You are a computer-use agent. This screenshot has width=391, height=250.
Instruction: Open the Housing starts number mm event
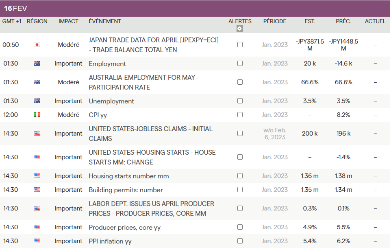click(x=128, y=176)
